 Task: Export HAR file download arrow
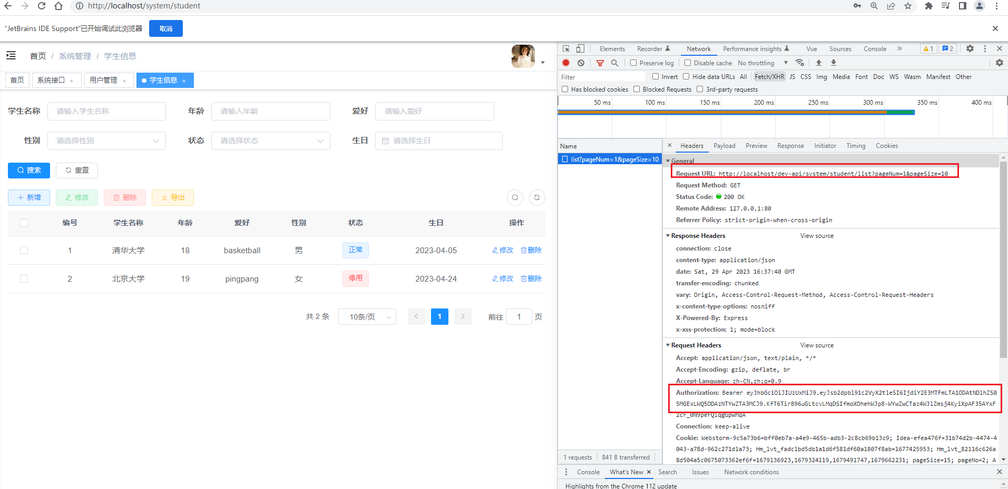(x=834, y=63)
